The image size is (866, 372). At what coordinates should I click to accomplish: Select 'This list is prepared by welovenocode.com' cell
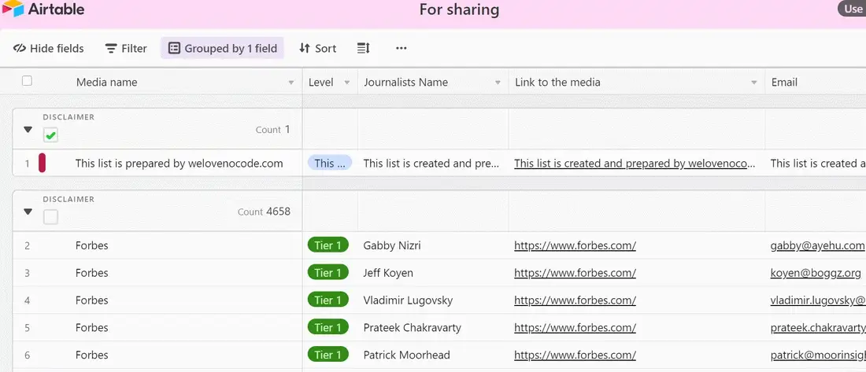(179, 164)
